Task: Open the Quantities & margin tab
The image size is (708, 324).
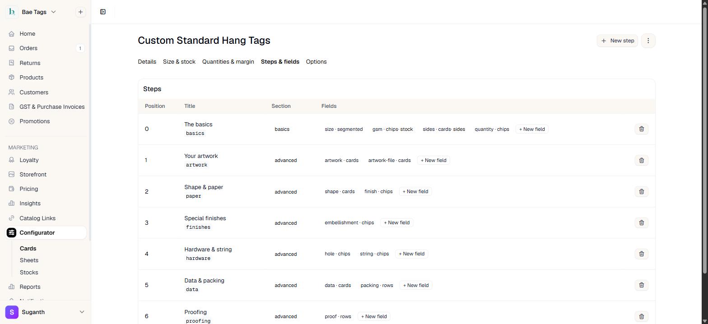Action: [228, 62]
